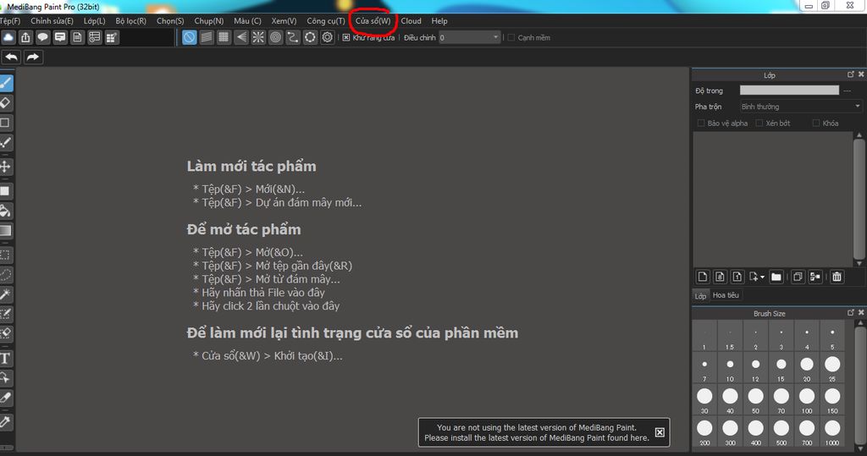Select brush size 10
This screenshot has height=456, width=867.
tap(730, 369)
